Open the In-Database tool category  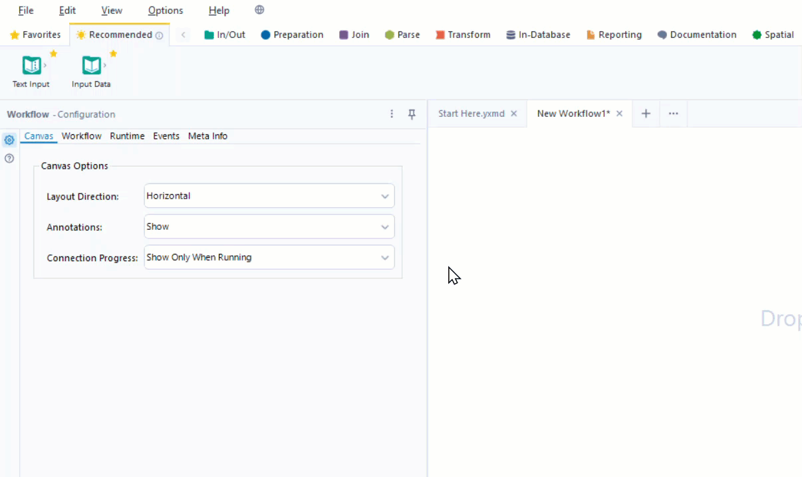coord(538,35)
